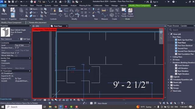Toggle Reveal Hidden Elements lightbulb in view bar
This screenshot has width=195, height=109.
[x=71, y=100]
